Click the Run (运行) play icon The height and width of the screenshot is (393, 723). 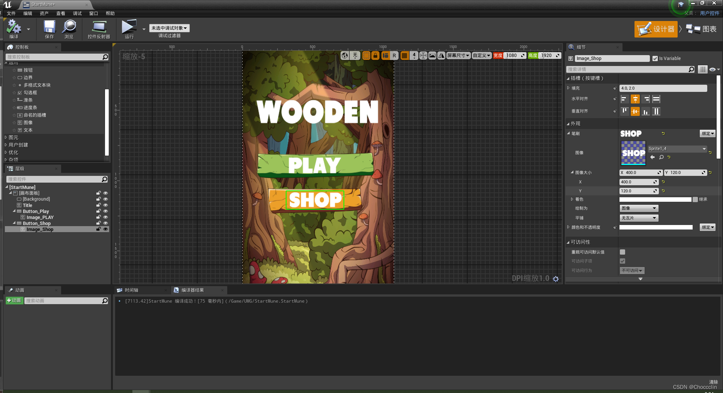point(129,27)
